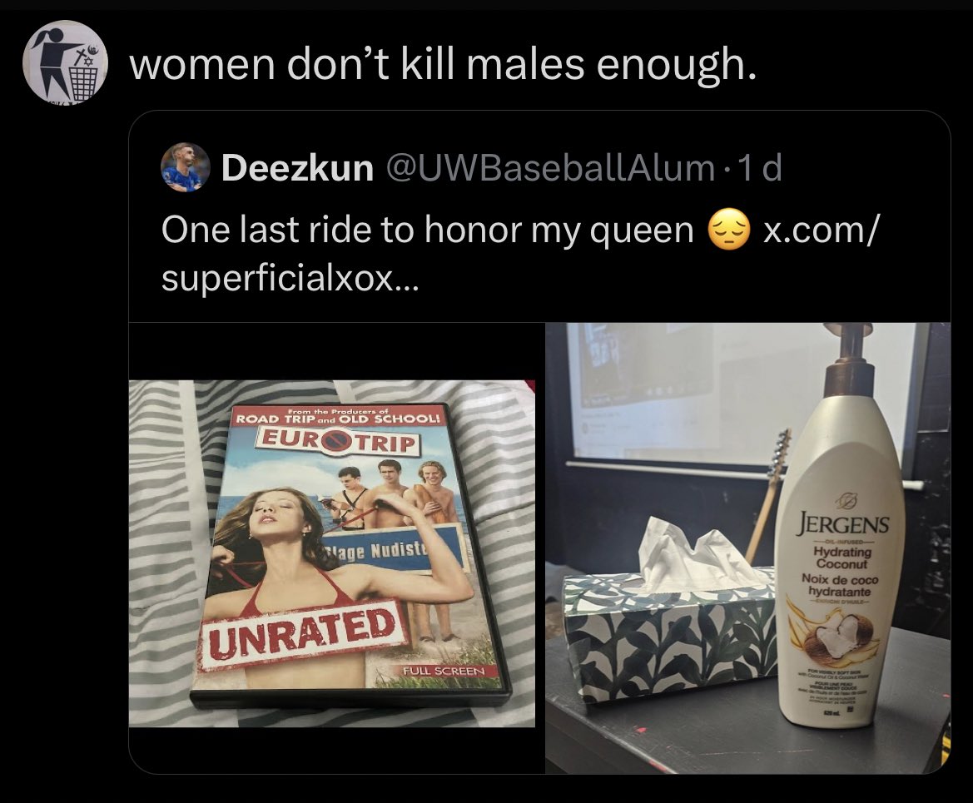Open the Jergens lotion photo

coord(747,548)
